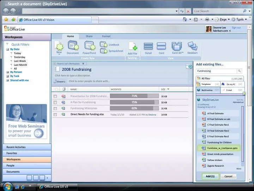Click the 71% progress bar

[134, 96]
